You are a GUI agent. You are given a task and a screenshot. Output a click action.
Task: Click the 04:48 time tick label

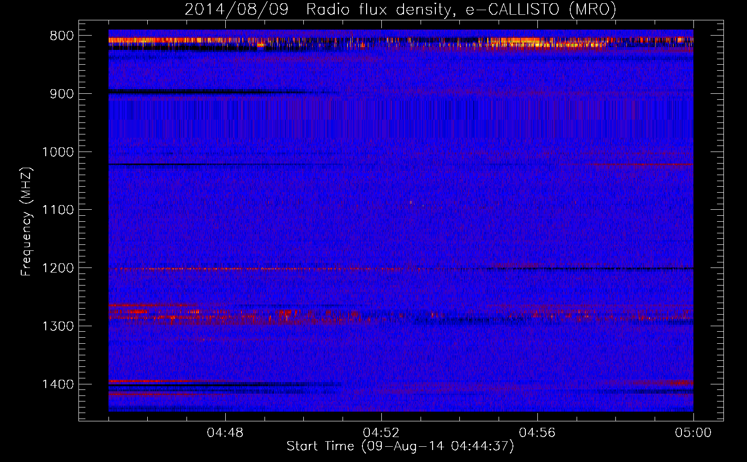(225, 433)
